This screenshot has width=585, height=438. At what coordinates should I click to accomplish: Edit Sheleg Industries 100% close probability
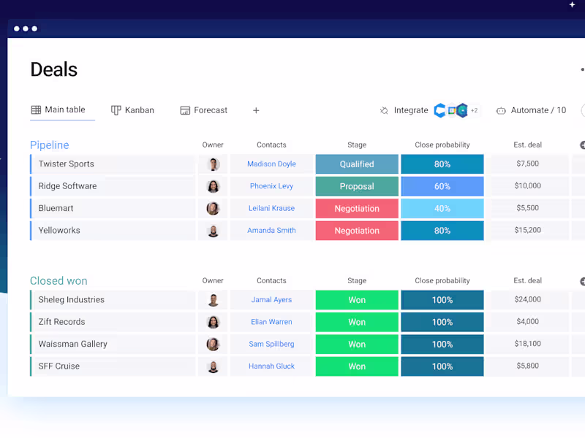pos(442,300)
